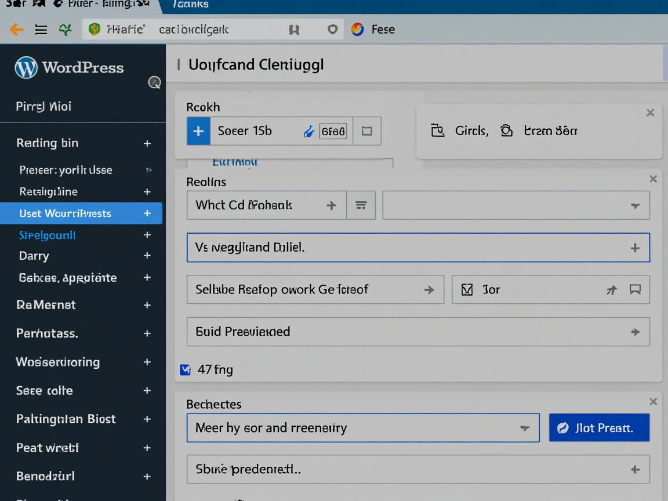This screenshot has width=668, height=501.
Task: Click the WordPress logo icon
Action: (26, 68)
